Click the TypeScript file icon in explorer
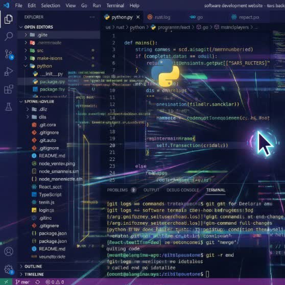The height and width of the screenshot is (285, 285). [x=34, y=195]
